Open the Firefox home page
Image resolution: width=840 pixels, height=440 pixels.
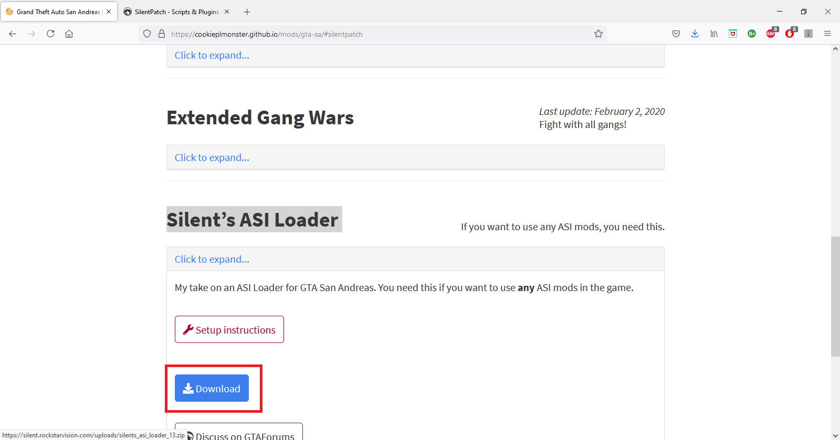69,34
